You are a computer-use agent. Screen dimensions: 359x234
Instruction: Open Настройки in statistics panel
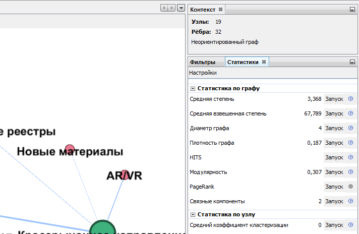coord(203,73)
